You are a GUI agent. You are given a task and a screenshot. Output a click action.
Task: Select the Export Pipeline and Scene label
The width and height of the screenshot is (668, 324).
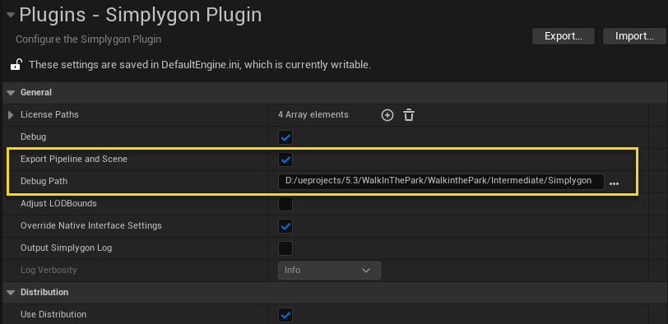pyautogui.click(x=74, y=160)
